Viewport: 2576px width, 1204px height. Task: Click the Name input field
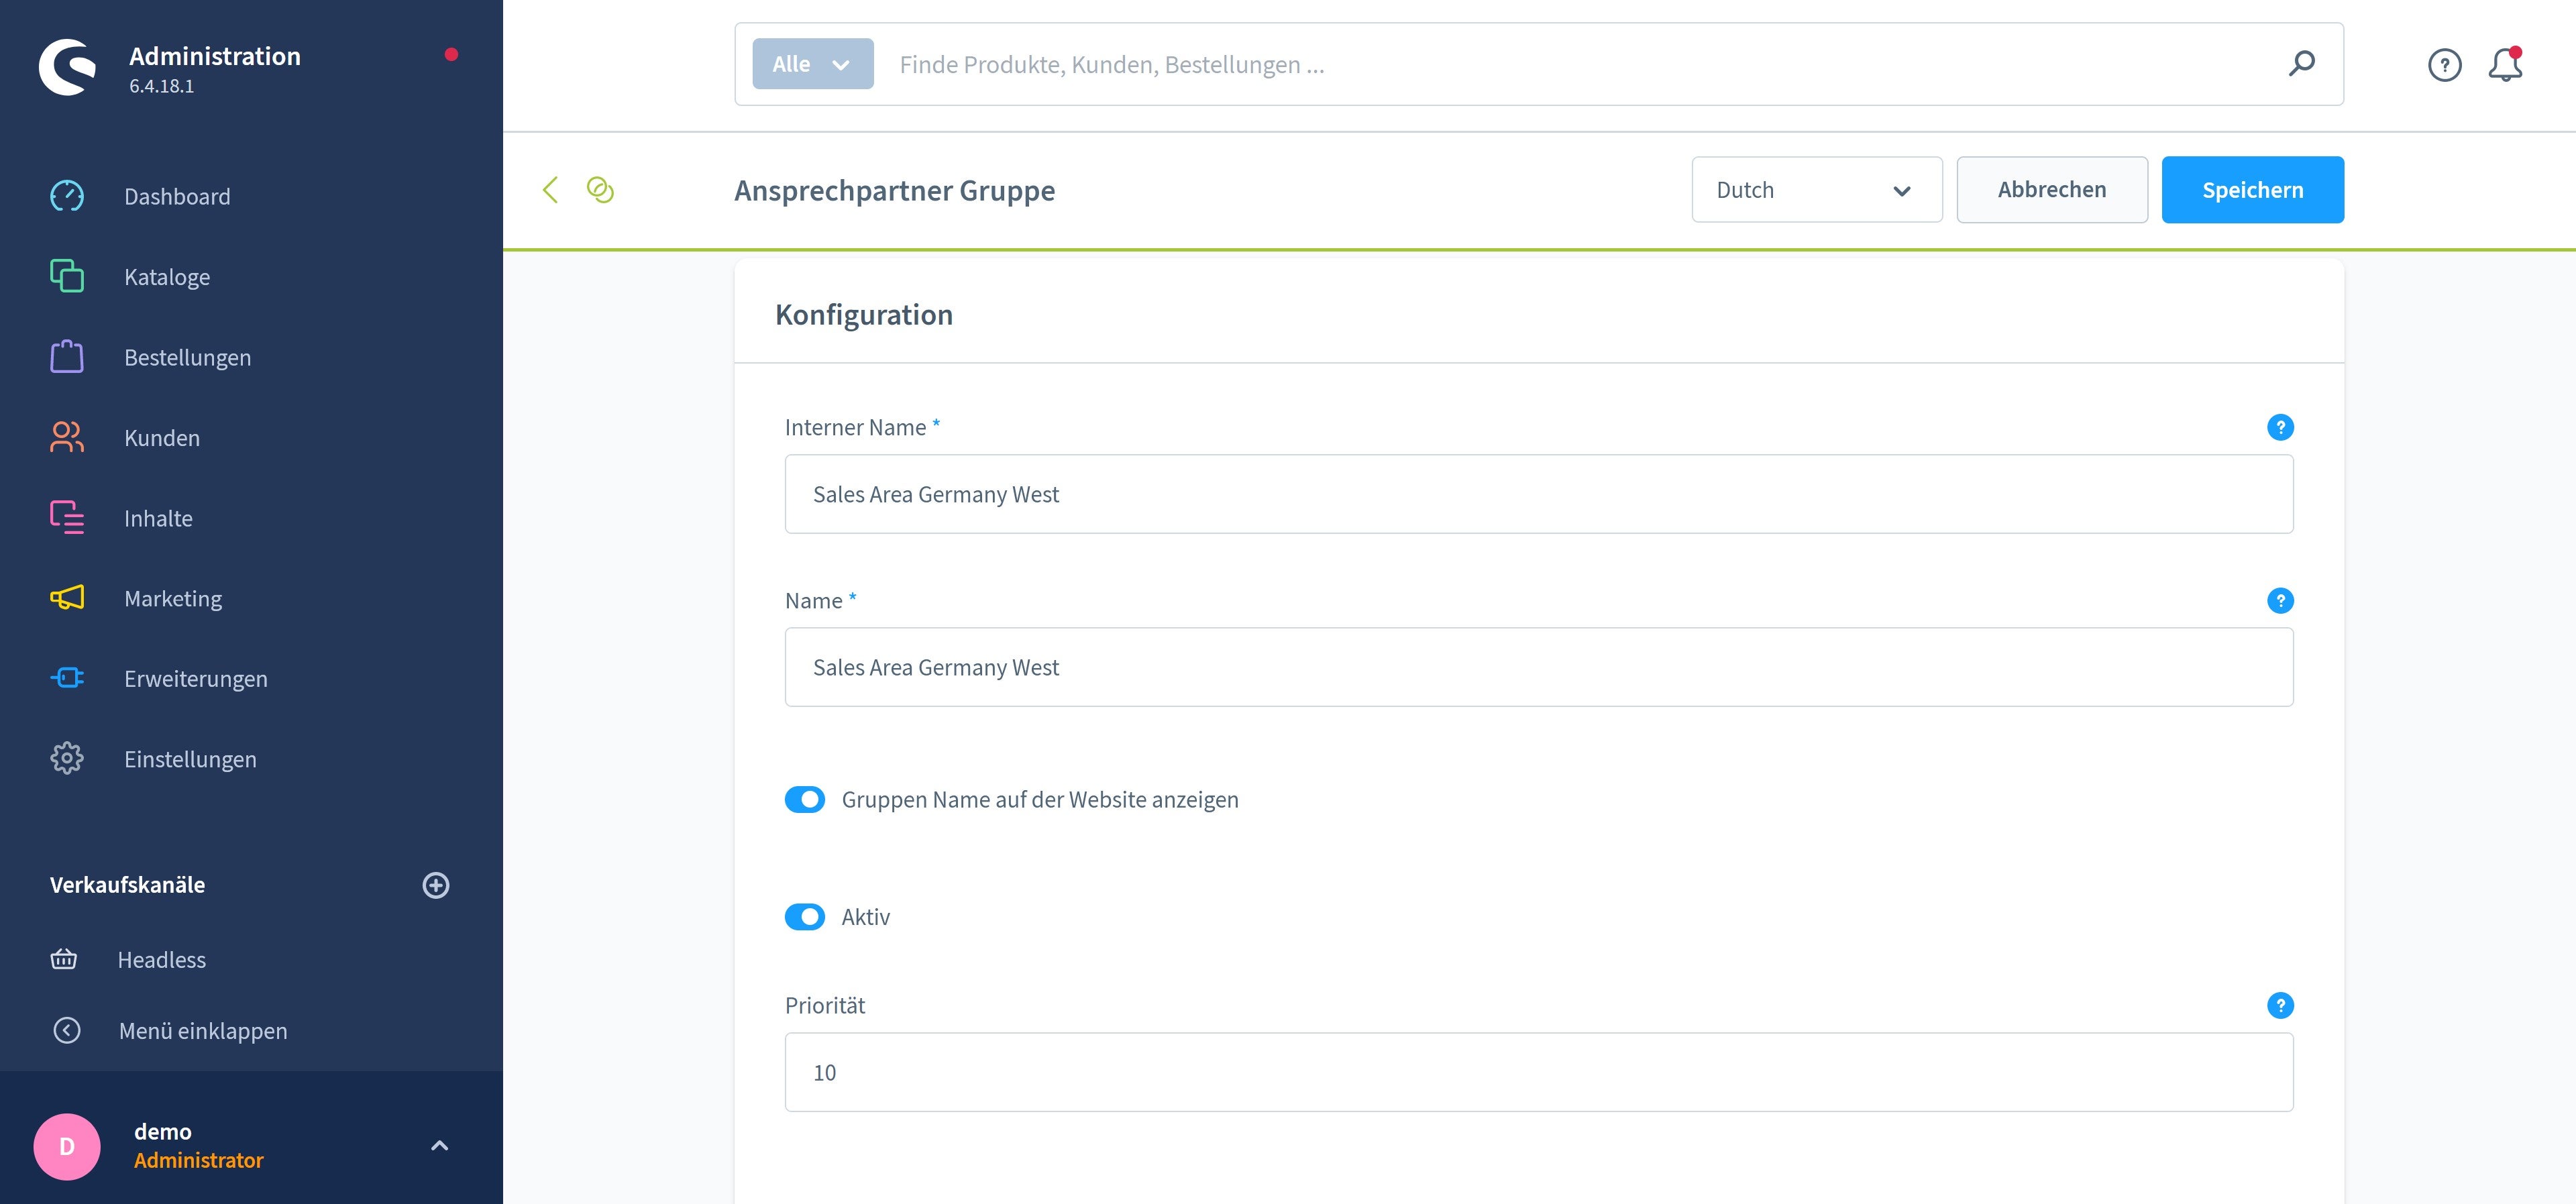1538,667
